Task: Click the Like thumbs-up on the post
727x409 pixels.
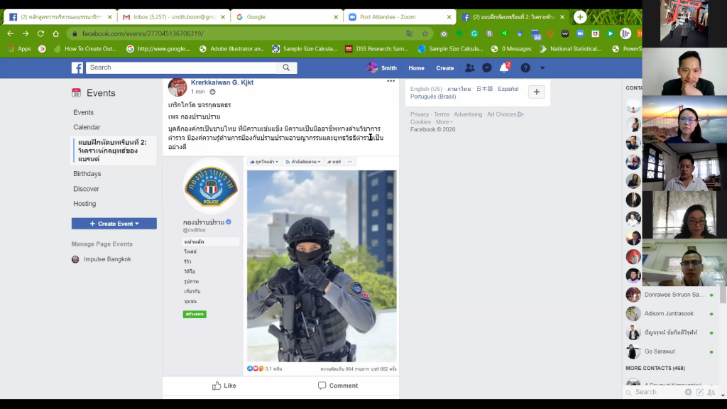Action: pyautogui.click(x=224, y=386)
